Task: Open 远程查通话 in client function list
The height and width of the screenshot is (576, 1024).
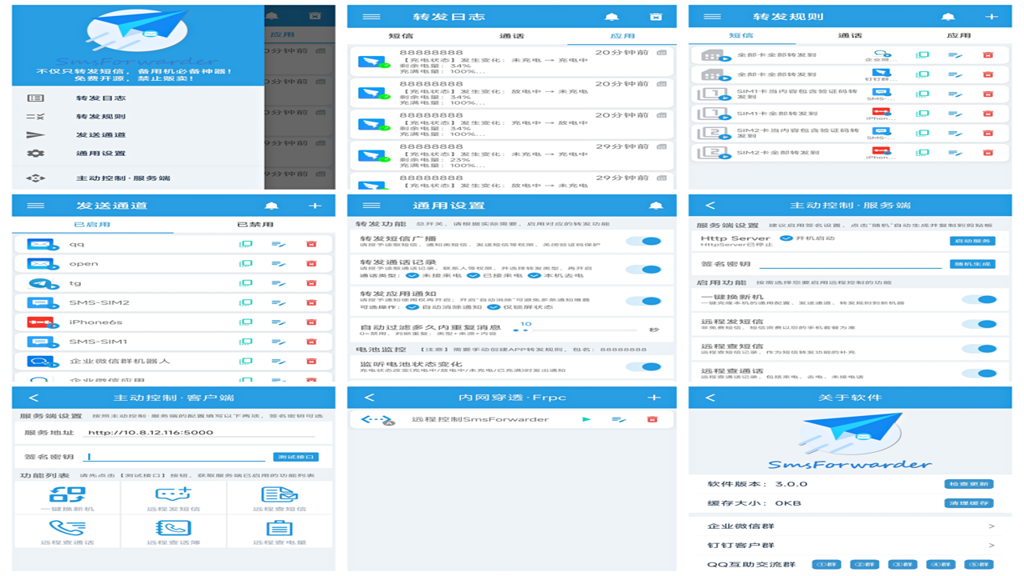Action: point(68,532)
